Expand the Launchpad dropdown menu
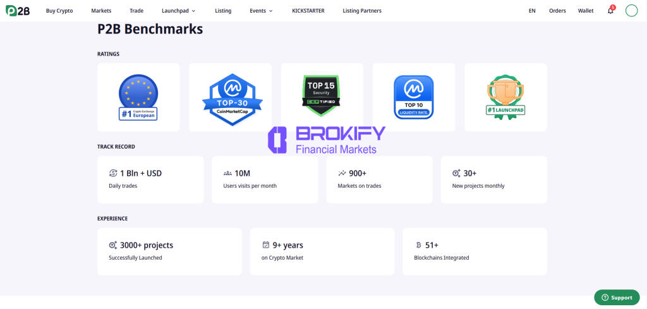This screenshot has width=647, height=309. coord(178,11)
